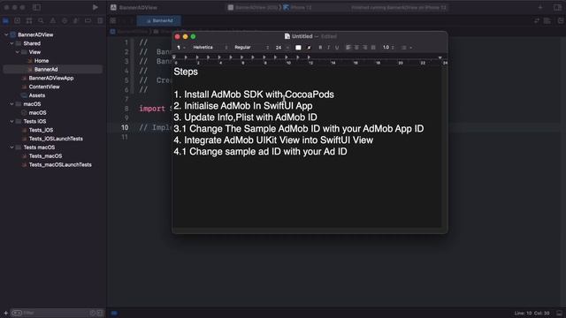Toggle Xcode's inspector panel button

557,7
